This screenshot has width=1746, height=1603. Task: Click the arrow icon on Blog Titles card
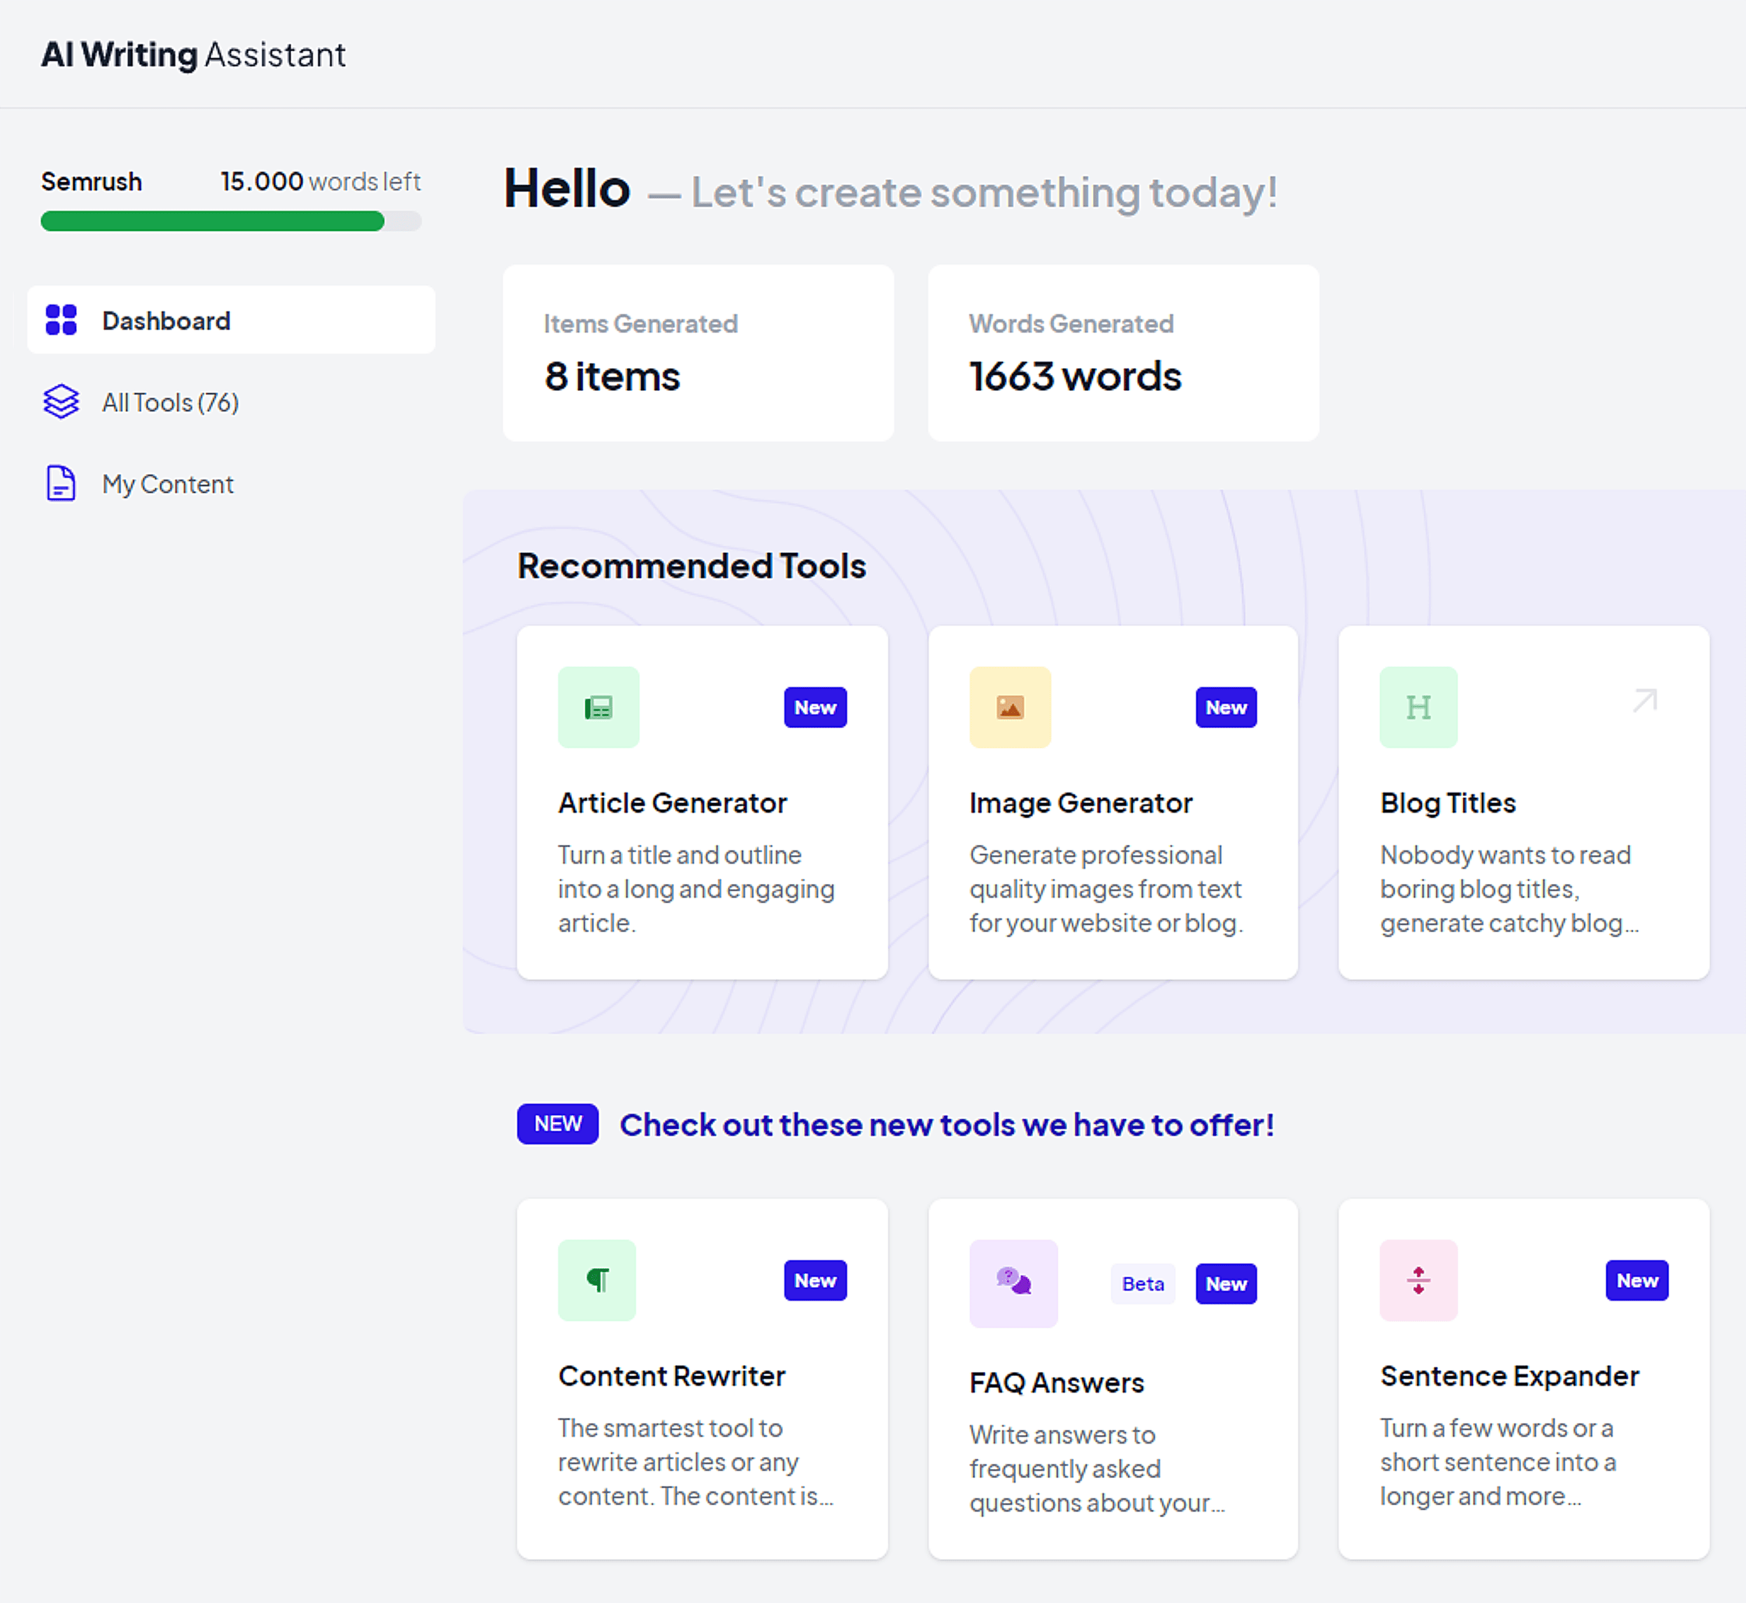[x=1645, y=700]
